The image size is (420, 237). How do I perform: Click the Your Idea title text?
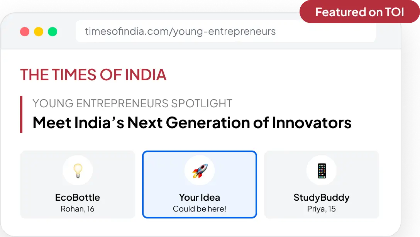coord(200,197)
